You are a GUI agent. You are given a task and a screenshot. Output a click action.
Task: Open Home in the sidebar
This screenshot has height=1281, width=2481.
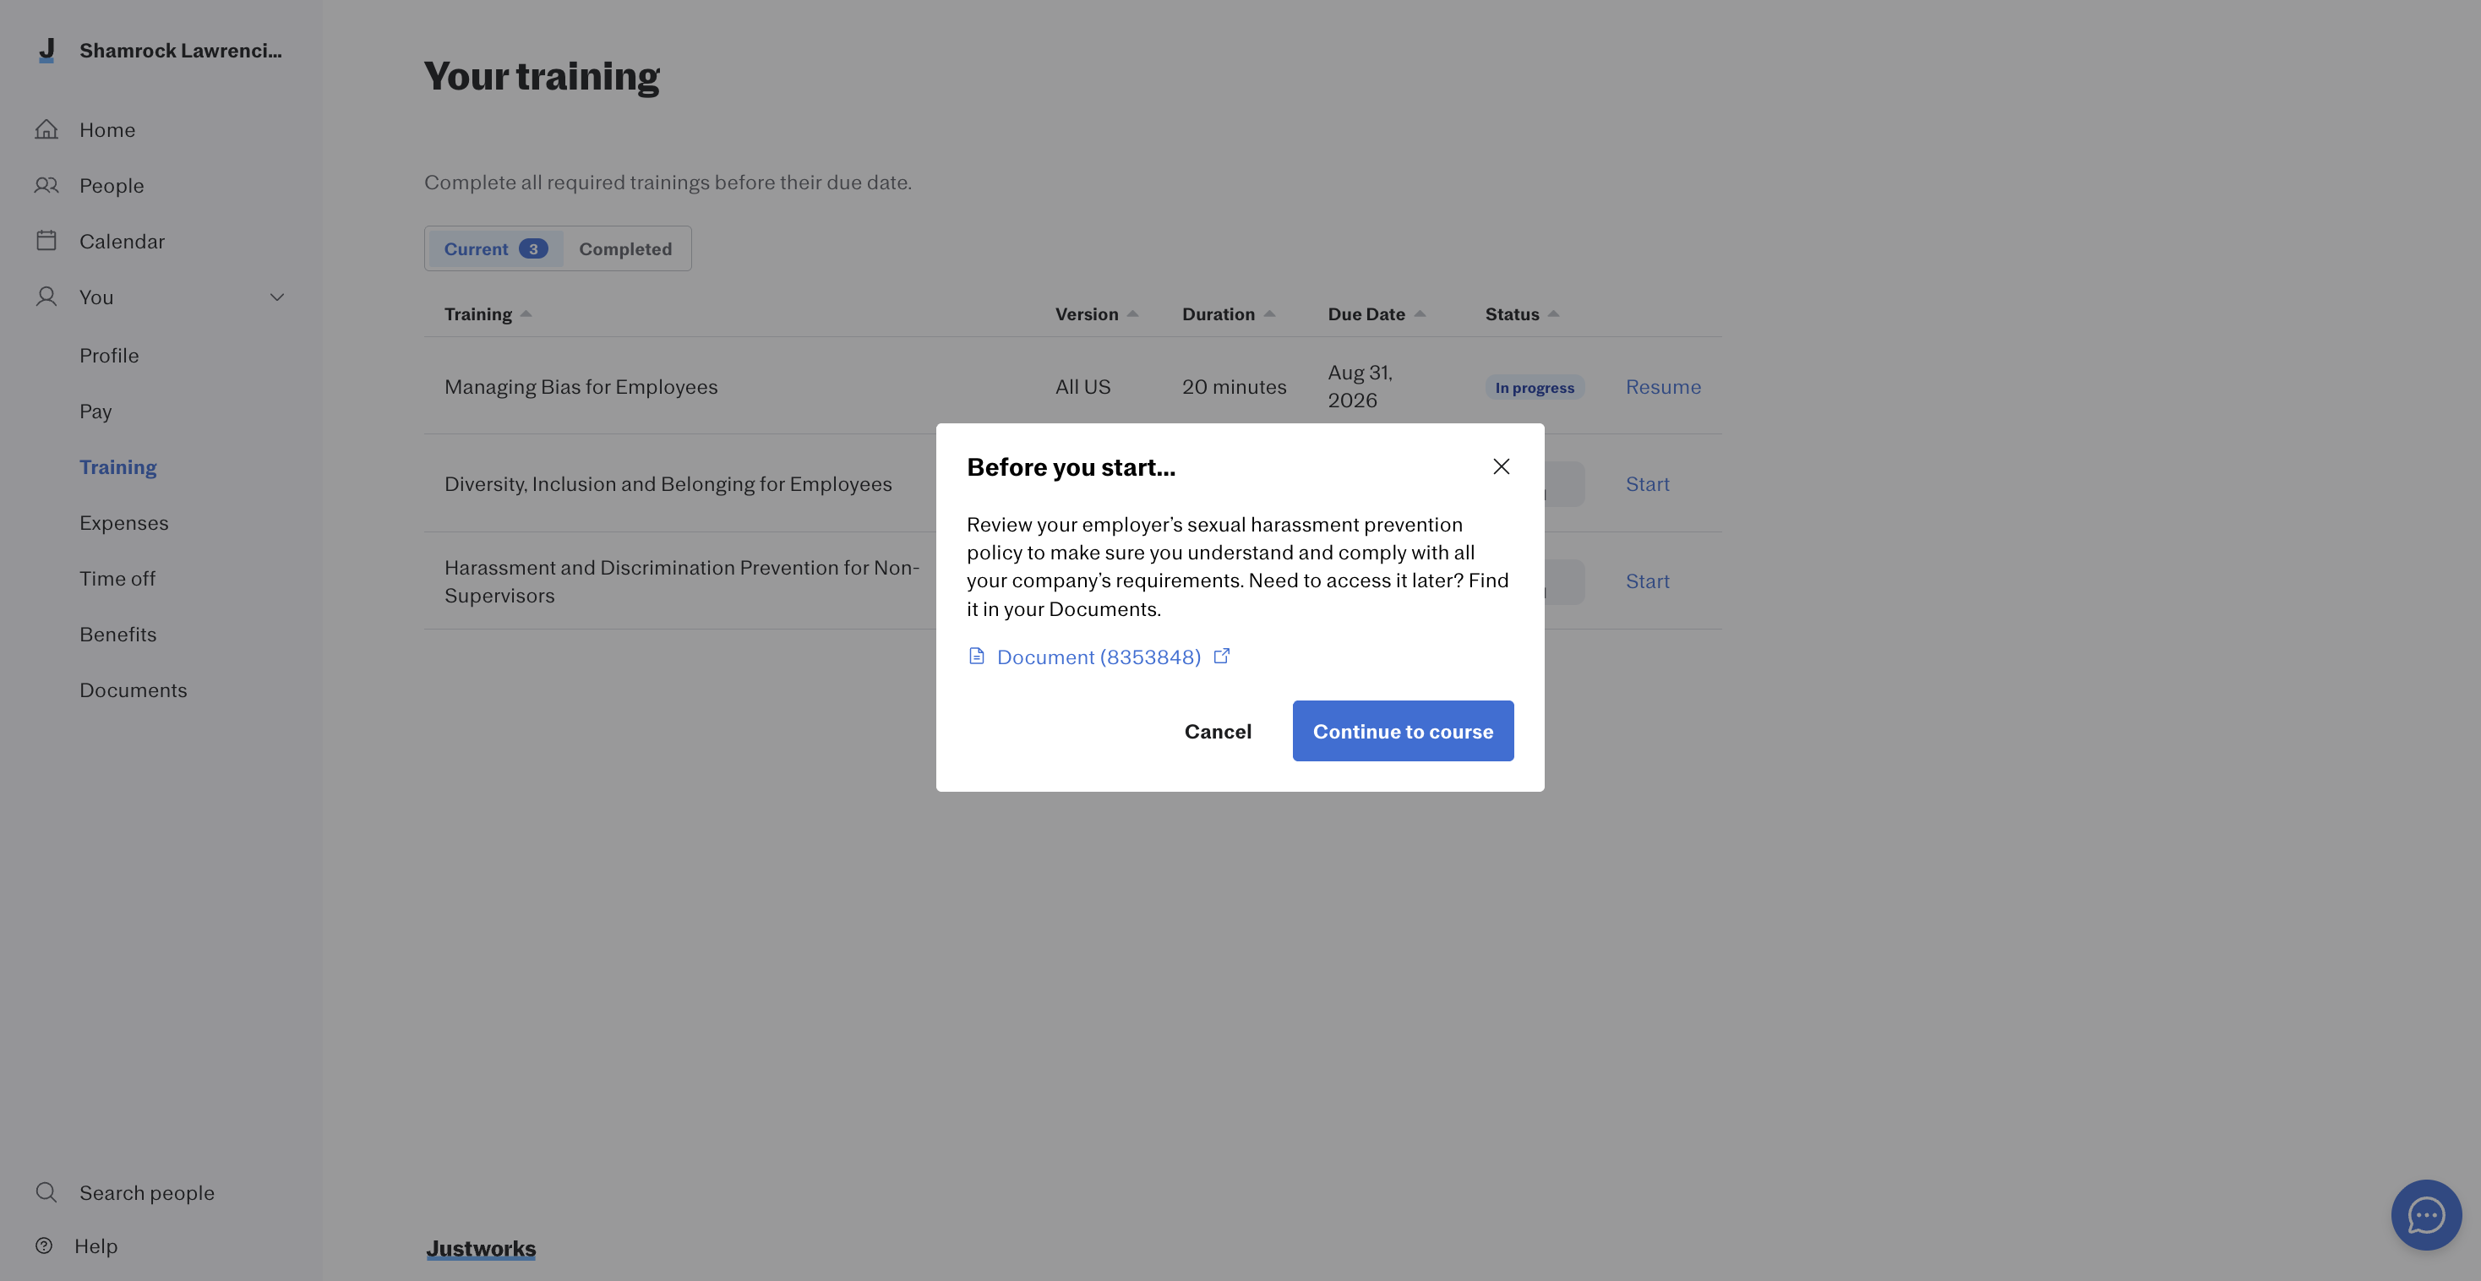click(x=107, y=130)
